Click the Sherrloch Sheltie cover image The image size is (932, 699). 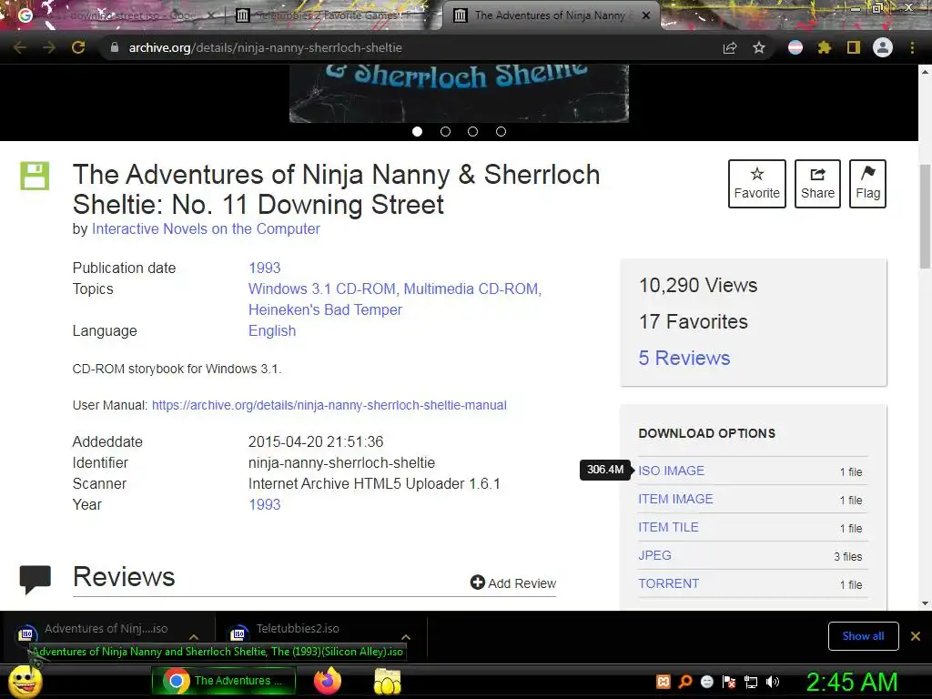click(459, 93)
